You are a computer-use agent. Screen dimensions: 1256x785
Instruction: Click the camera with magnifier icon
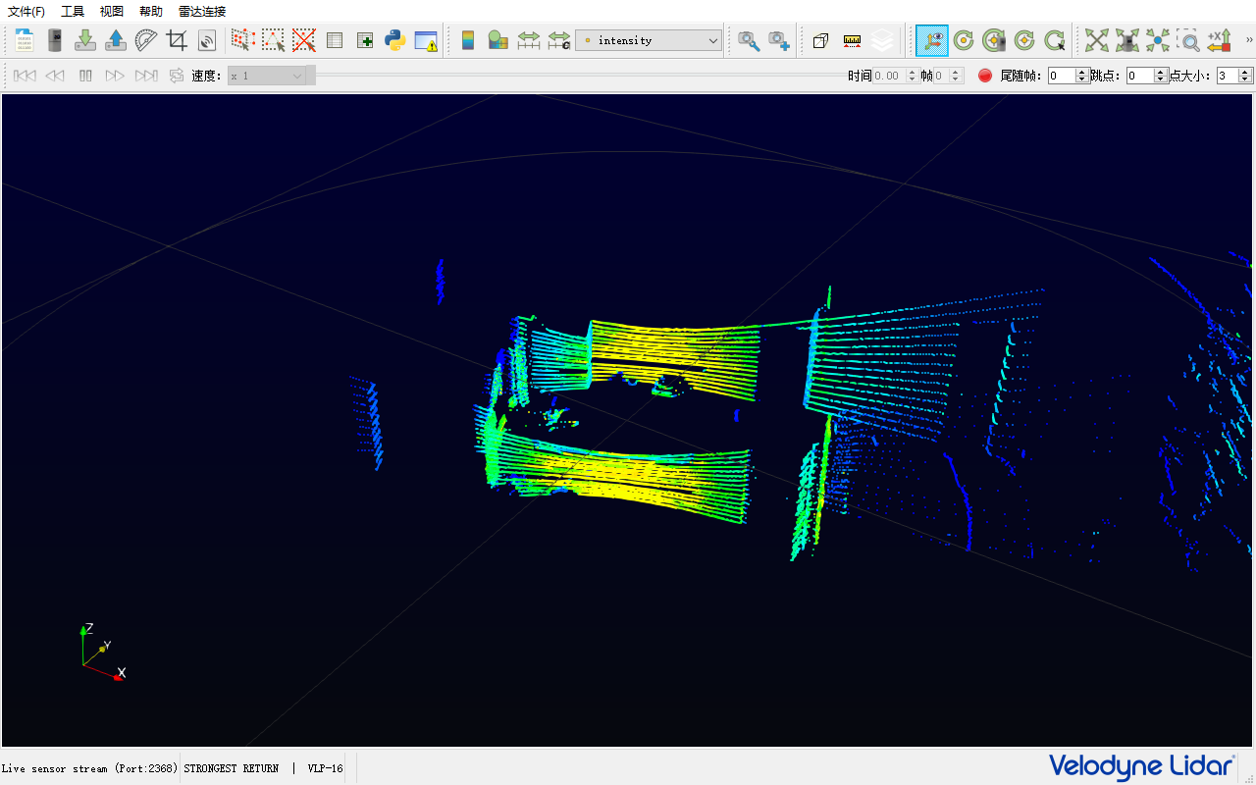[x=749, y=40]
